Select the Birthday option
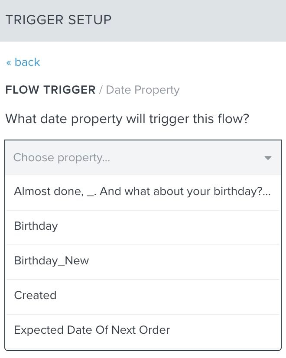This screenshot has width=286, height=358. coord(36,226)
